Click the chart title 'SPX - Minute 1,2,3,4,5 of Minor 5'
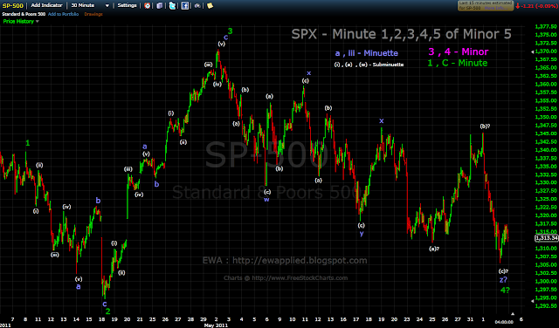Viewport: 559px width, 328px height. [402, 34]
